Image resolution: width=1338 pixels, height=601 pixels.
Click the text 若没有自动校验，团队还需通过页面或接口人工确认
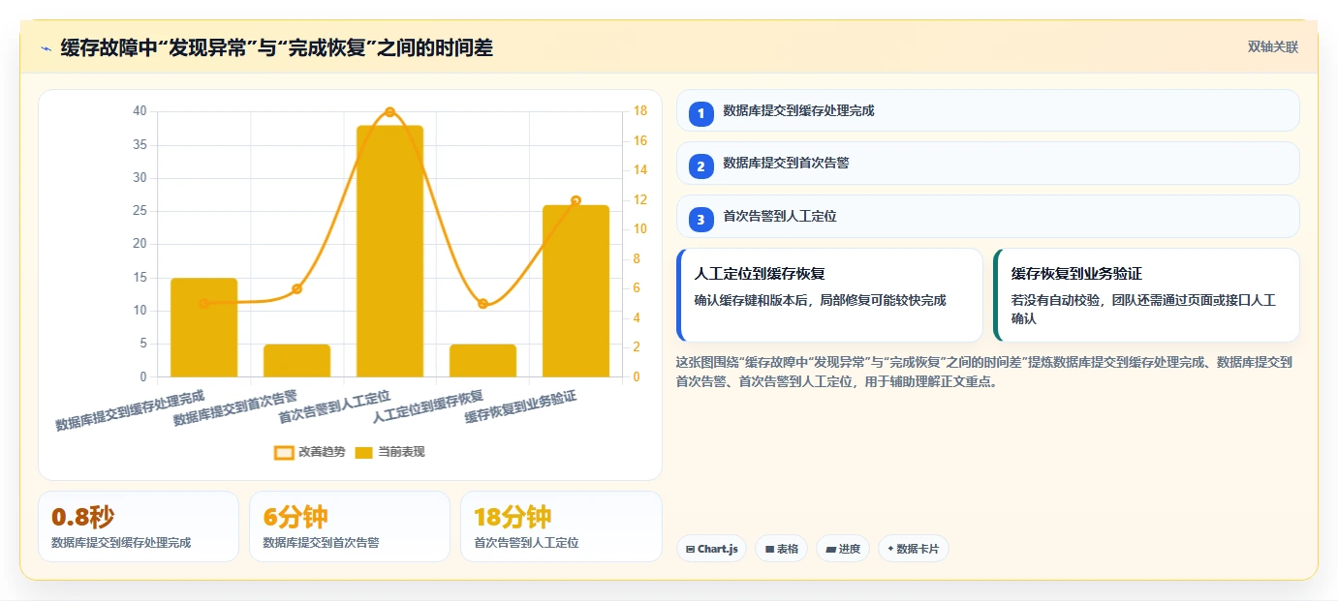pyautogui.click(x=1143, y=309)
